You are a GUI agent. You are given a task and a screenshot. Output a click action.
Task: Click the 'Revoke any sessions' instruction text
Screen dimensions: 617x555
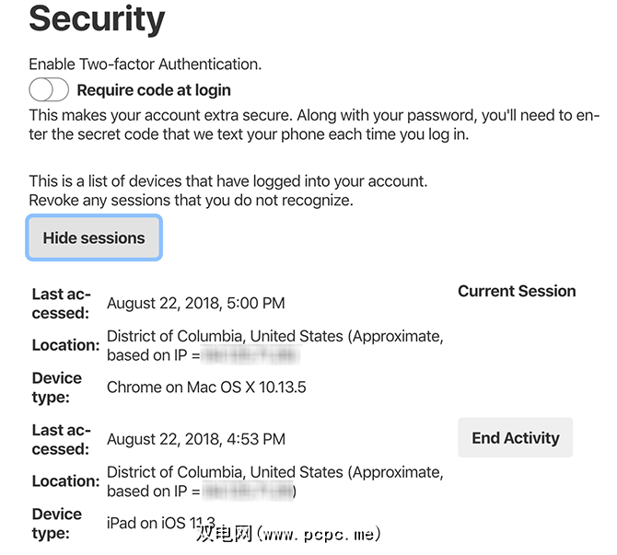click(191, 200)
